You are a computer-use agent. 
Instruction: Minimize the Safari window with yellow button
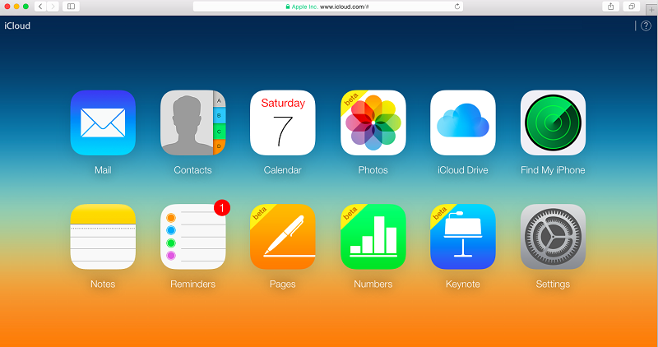[x=16, y=7]
